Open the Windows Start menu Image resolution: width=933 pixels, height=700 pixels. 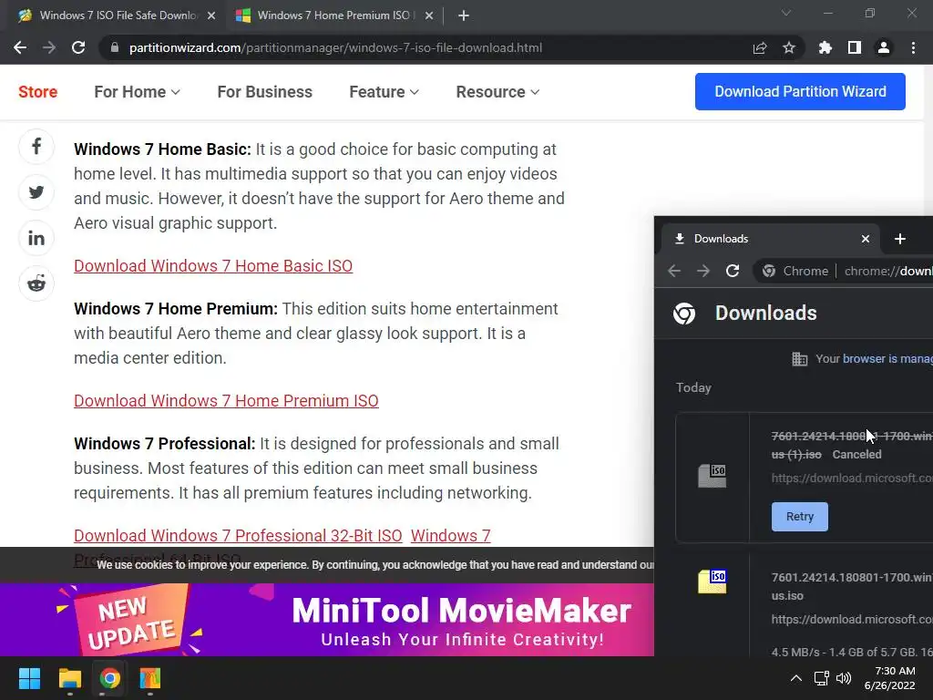(29, 678)
